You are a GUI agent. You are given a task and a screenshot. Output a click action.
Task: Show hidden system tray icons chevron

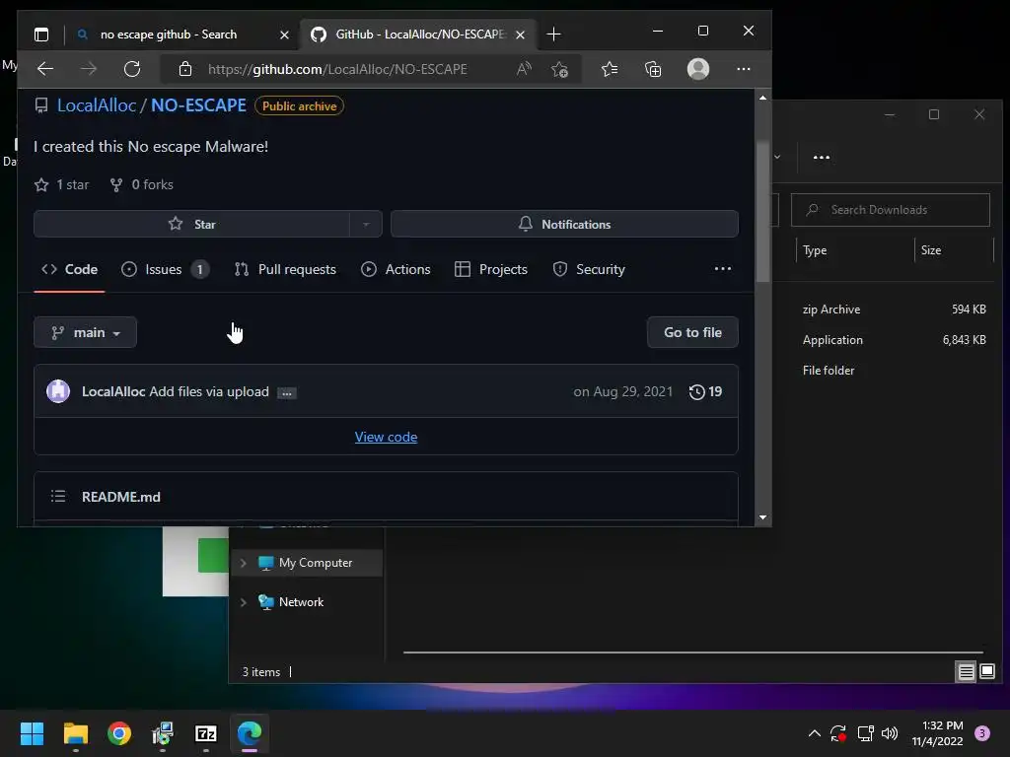814,733
